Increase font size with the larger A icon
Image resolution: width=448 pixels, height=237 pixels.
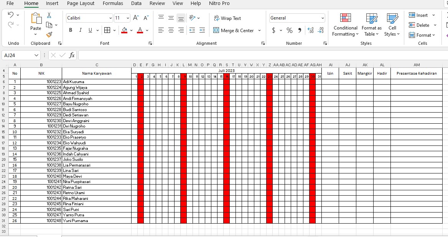(x=136, y=18)
